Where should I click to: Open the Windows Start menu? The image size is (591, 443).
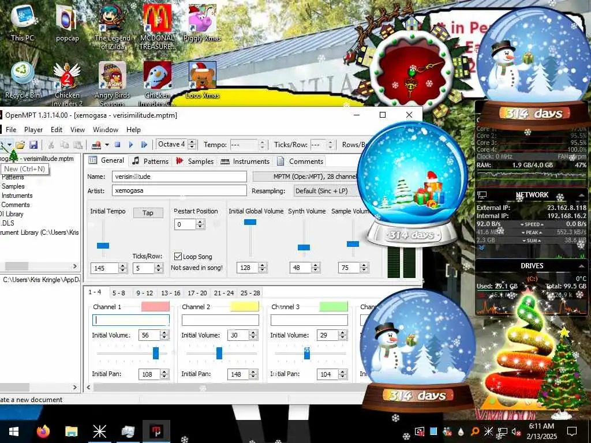pyautogui.click(x=14, y=431)
